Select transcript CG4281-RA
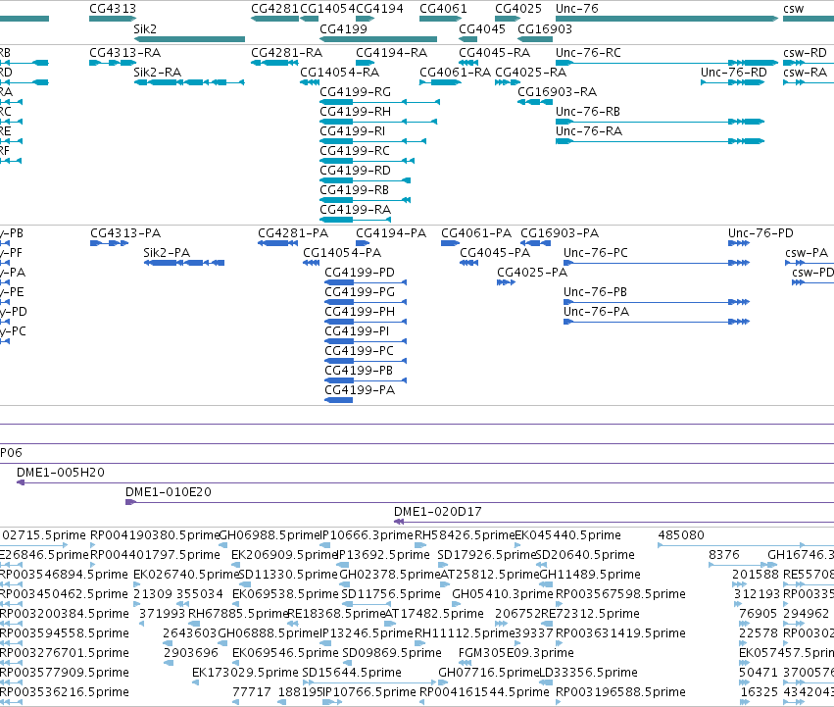Screen dimensions: 834x707 (287, 53)
